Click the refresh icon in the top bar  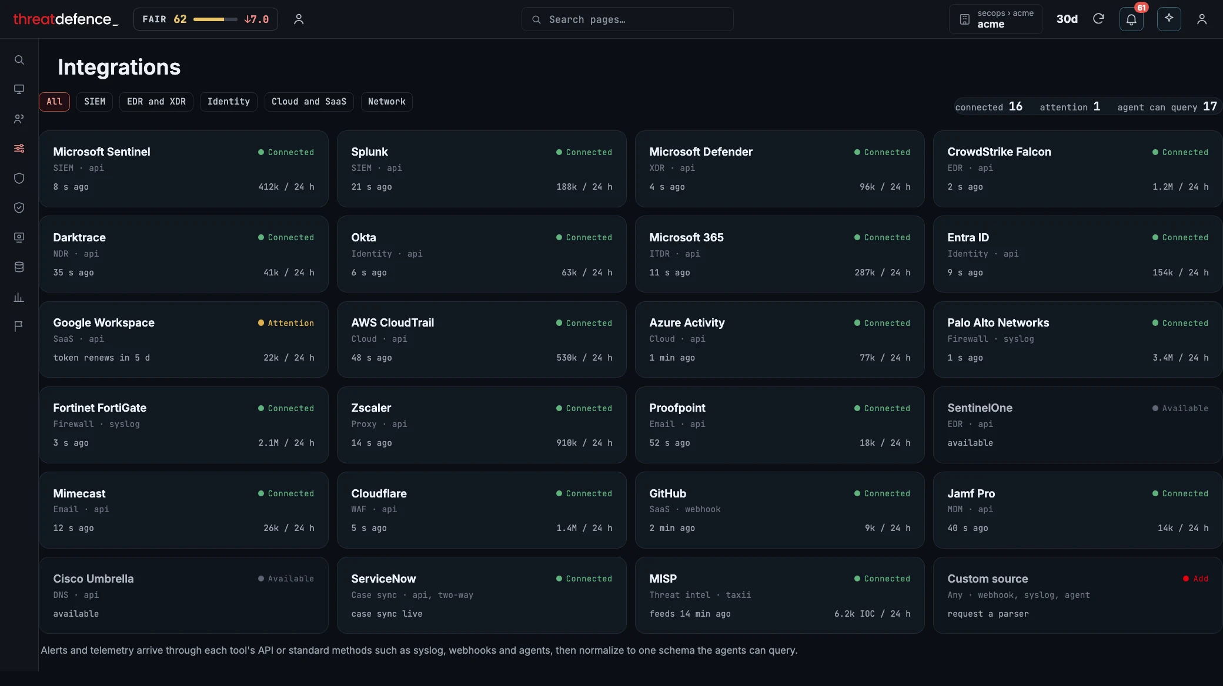click(1098, 19)
